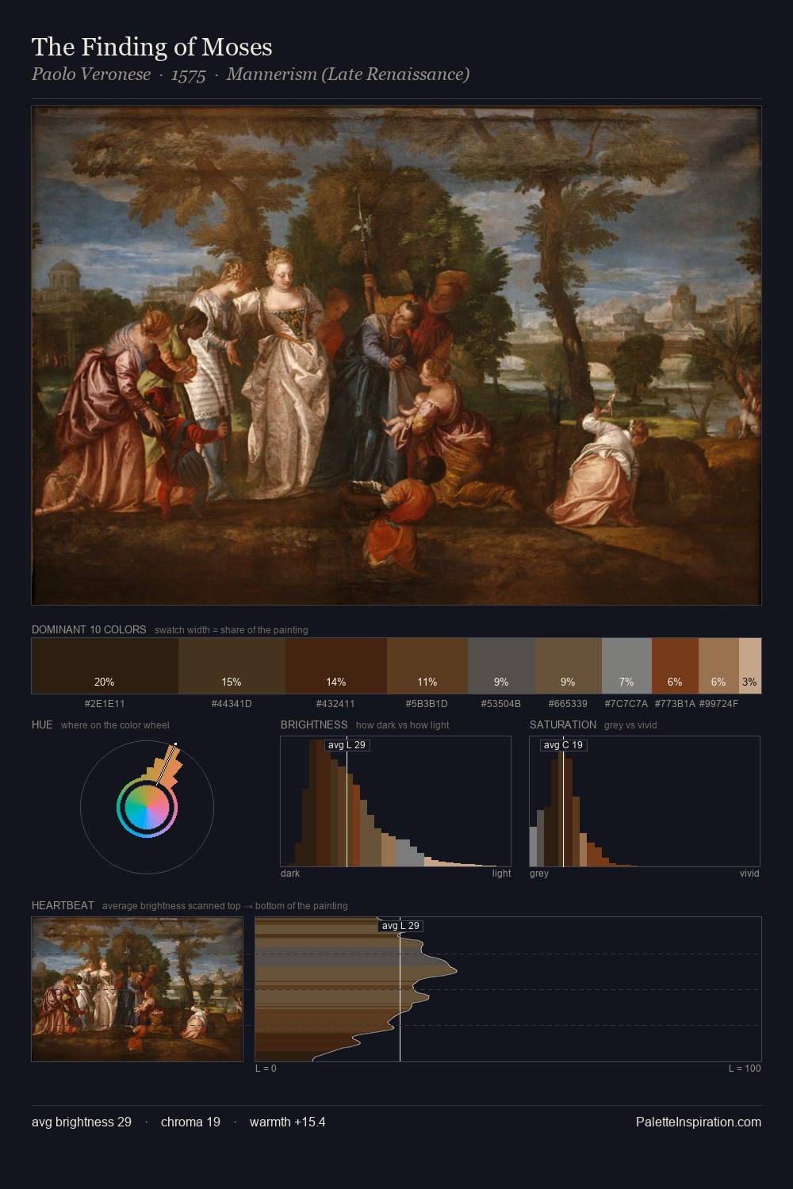Click hex label '#53504B'
793x1189 pixels.
501,704
